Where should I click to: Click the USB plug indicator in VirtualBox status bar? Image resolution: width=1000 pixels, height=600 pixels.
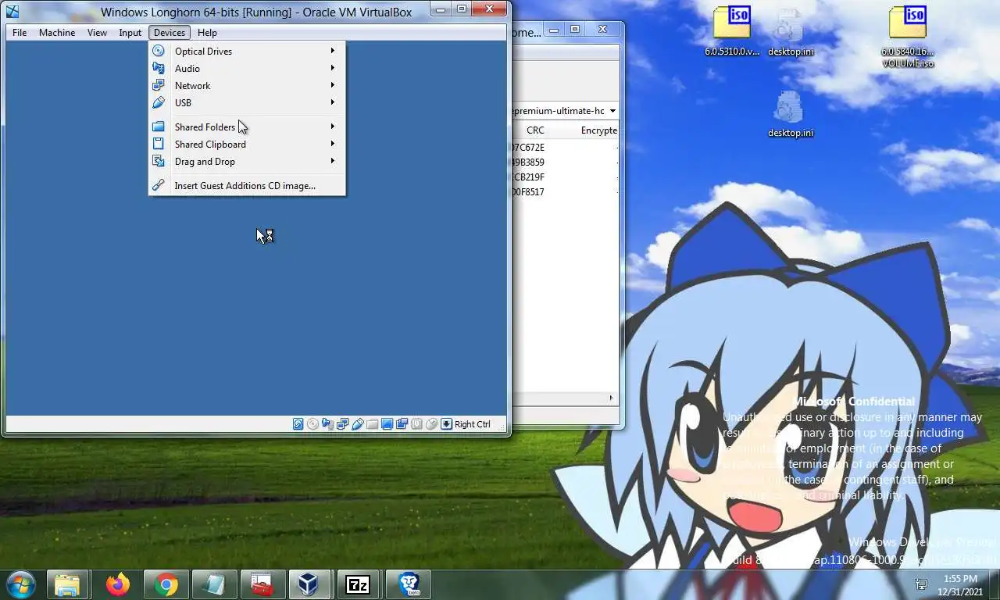[x=357, y=424]
